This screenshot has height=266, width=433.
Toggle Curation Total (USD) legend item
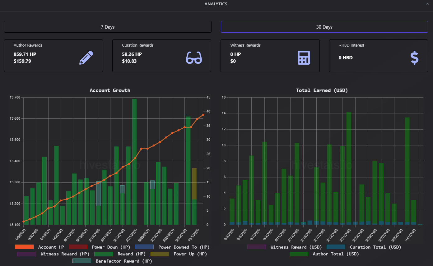[336, 247]
